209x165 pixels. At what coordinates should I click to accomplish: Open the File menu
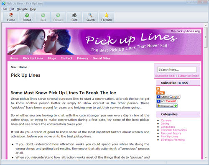(5, 9)
